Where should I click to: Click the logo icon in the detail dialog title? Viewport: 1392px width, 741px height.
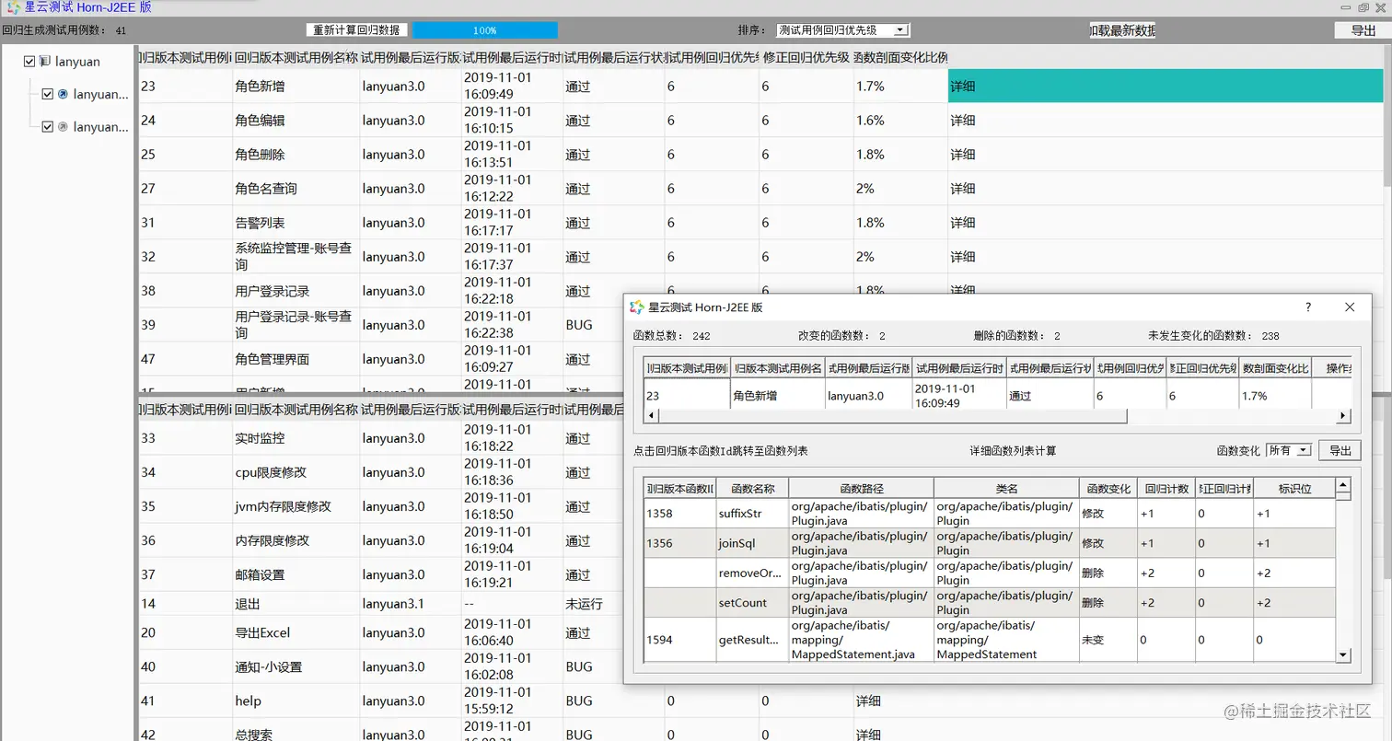click(636, 307)
